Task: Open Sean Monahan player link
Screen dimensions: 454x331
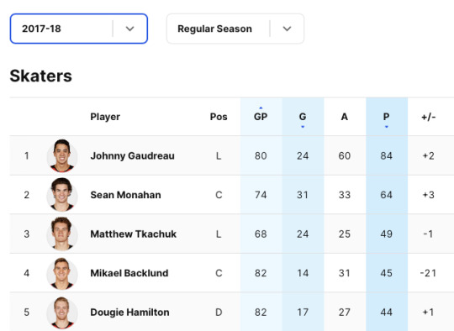Action: [125, 195]
